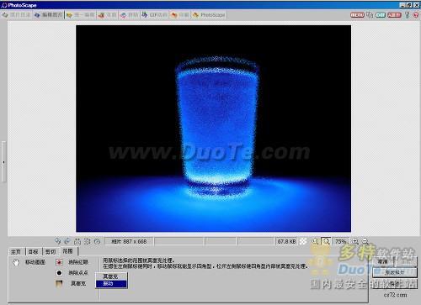Click the fit-to-window zoom icon beside 75%

coord(326,241)
